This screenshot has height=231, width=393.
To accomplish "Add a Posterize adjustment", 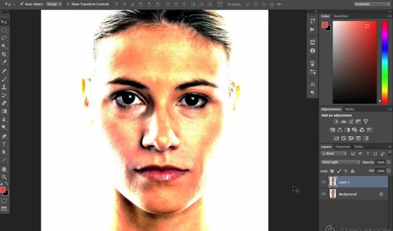I will pos(344,139).
